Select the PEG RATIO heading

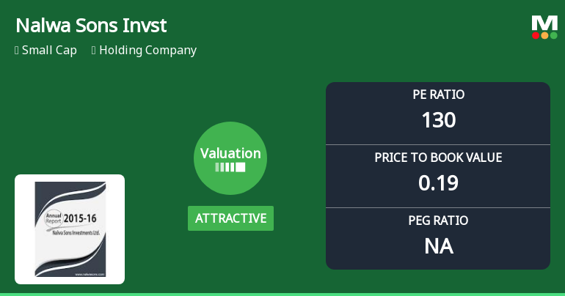(438, 221)
